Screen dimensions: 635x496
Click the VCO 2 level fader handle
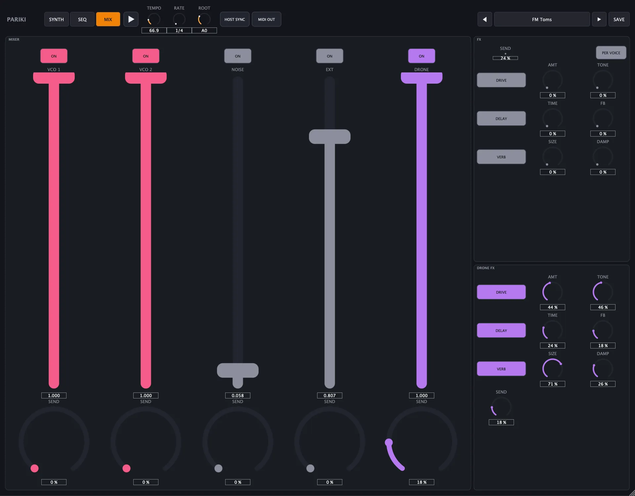[x=146, y=78]
